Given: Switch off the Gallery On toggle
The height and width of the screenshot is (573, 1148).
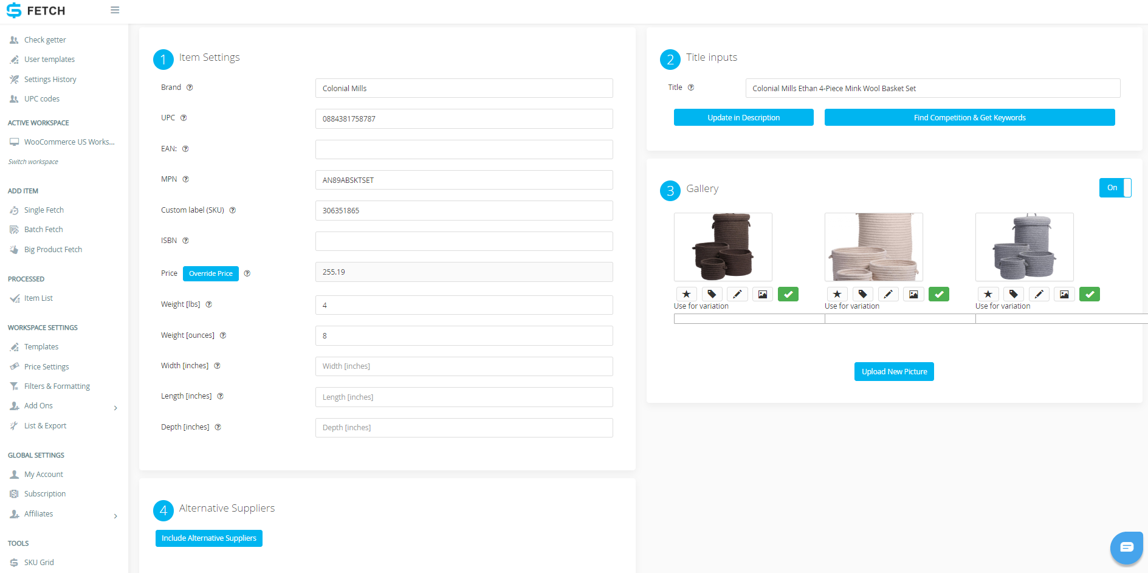Looking at the screenshot, I should [x=1115, y=188].
